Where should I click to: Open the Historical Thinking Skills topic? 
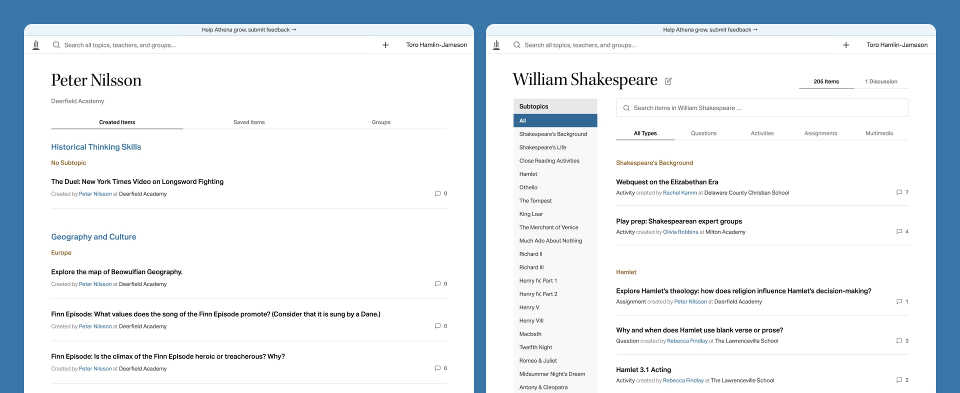pos(96,147)
